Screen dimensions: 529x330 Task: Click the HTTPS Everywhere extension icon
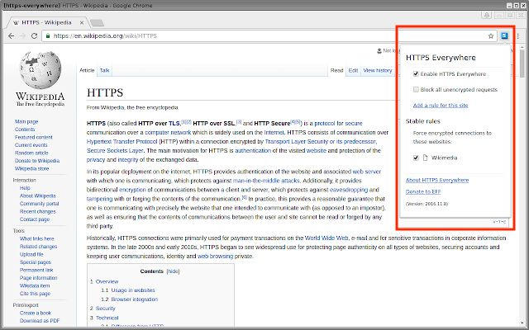[503, 36]
